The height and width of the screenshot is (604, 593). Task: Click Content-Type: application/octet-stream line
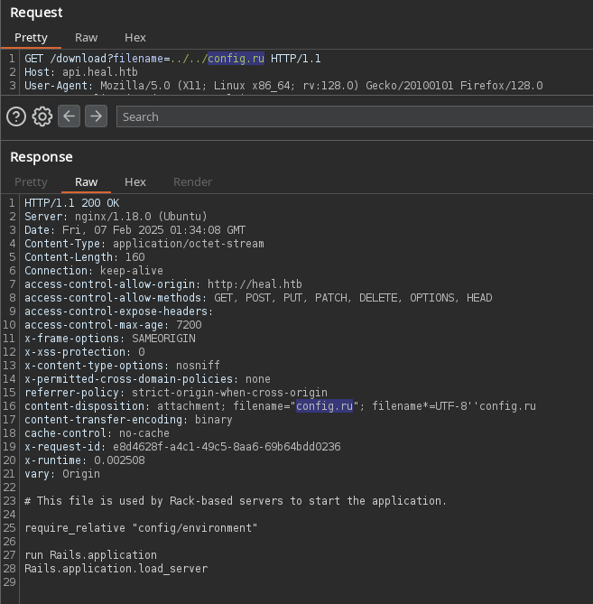(x=144, y=244)
